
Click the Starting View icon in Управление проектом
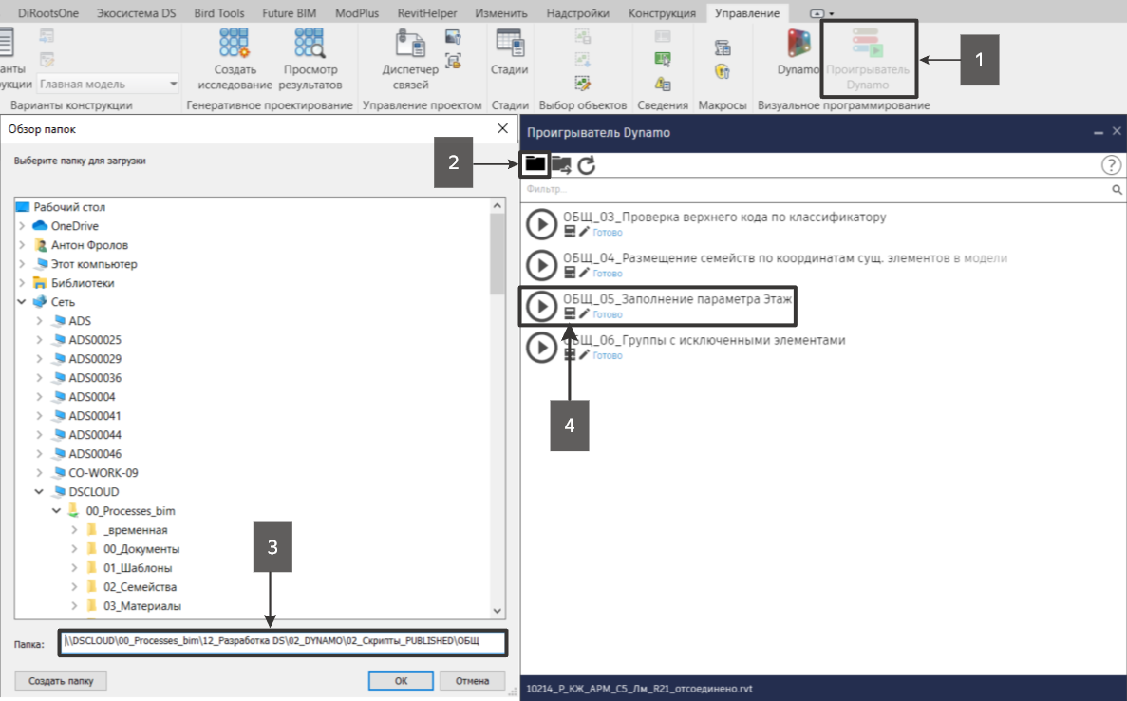(x=453, y=61)
